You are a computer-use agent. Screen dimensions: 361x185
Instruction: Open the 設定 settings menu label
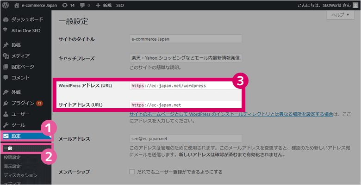16,136
